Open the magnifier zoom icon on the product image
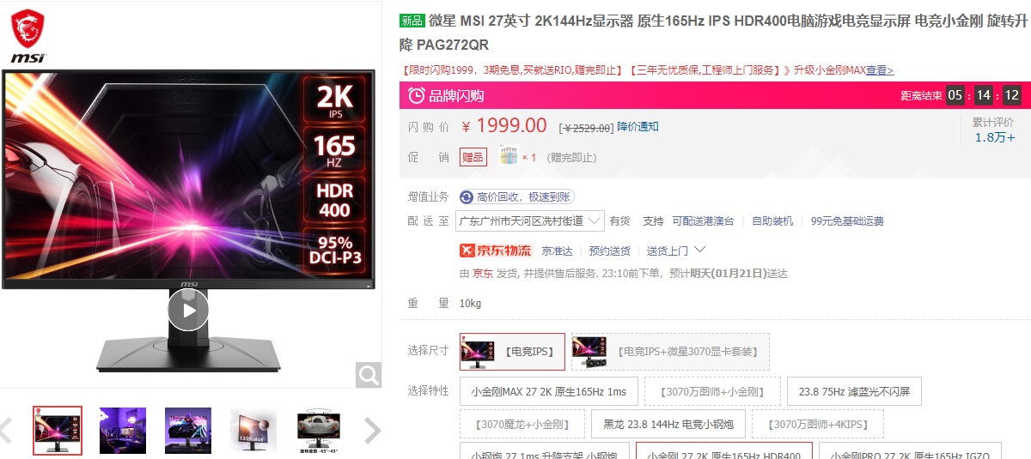The width and height of the screenshot is (1031, 459). [369, 374]
